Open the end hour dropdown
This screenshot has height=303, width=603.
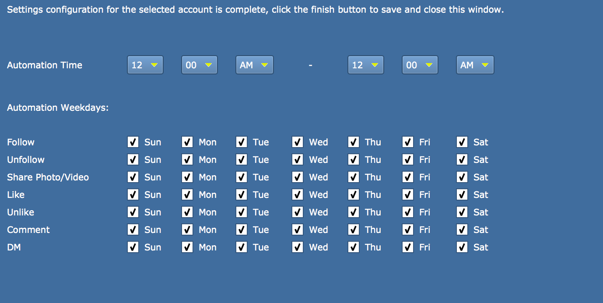(366, 65)
